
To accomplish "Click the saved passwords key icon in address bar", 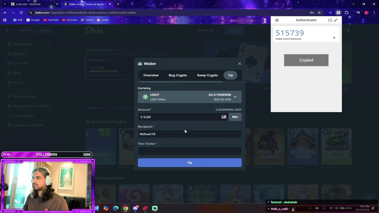I will click(x=312, y=12).
